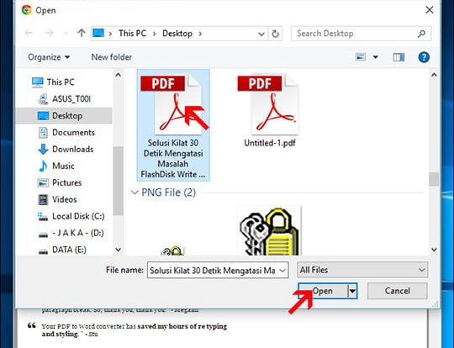Image resolution: width=454 pixels, height=348 pixels.
Task: Select the Untitled-1.pdf file
Action: tap(269, 111)
